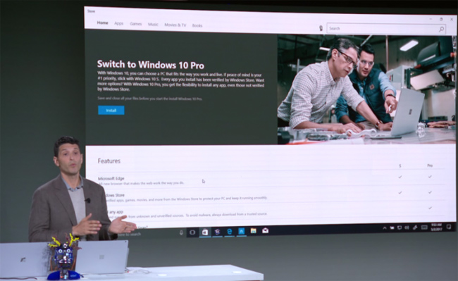Open Windows Ink Workspace pen icon

pyautogui.click(x=415, y=227)
